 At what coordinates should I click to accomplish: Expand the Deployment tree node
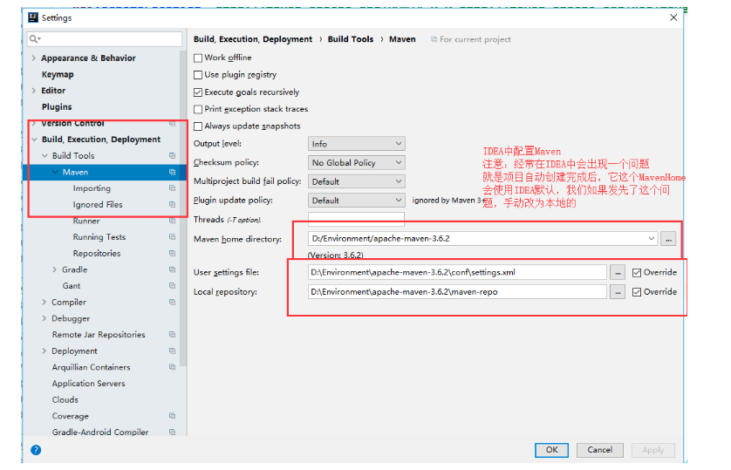(x=44, y=351)
